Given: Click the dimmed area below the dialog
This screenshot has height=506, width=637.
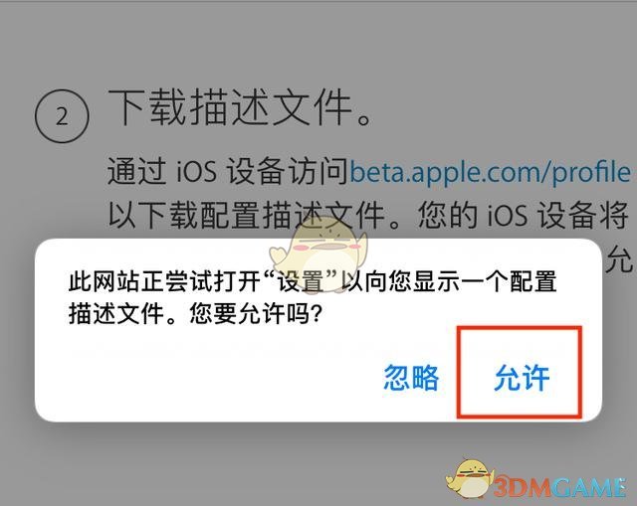Looking at the screenshot, I should tap(244, 462).
